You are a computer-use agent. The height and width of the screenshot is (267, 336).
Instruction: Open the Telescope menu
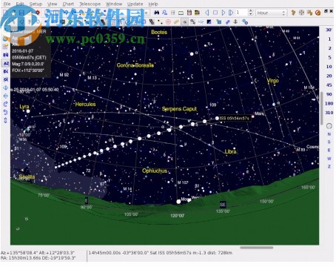click(90, 4)
